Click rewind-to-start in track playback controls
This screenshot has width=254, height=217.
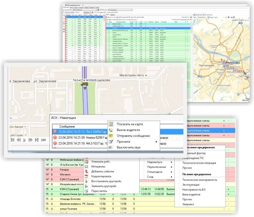click(x=12, y=140)
